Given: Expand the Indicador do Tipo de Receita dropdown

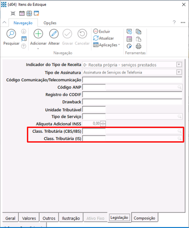Looking at the screenshot, I should coord(179,64).
